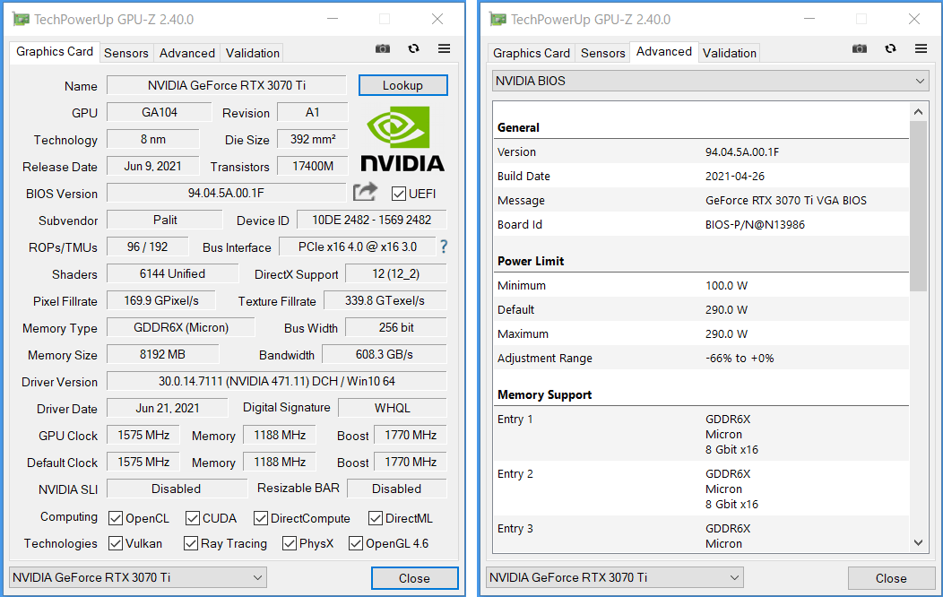Click the Build Date value 2021-04-26
This screenshot has width=943, height=597.
pos(735,177)
